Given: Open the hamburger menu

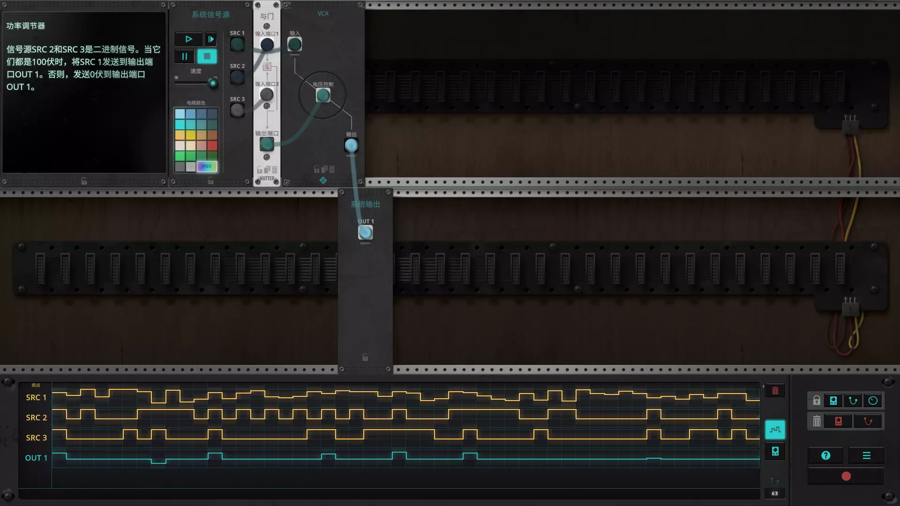Looking at the screenshot, I should point(867,455).
